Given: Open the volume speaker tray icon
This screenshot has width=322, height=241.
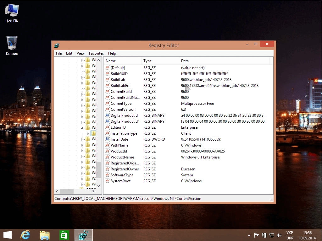Looking at the screenshot, I should pyautogui.click(x=279, y=235).
